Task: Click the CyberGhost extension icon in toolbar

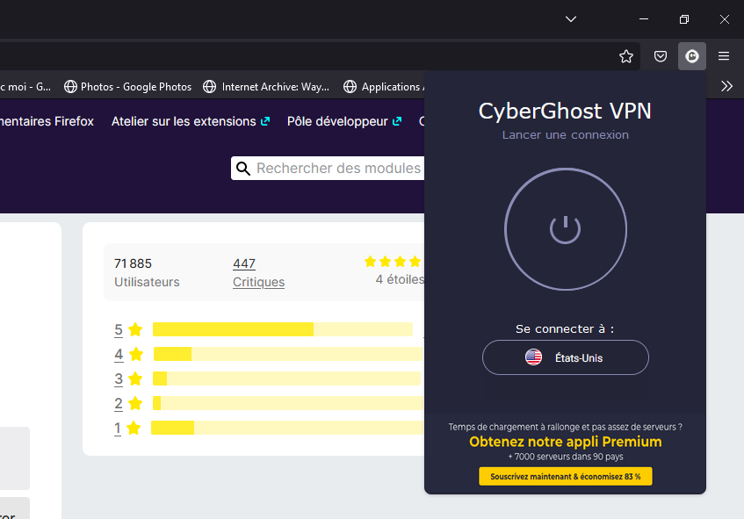Action: click(692, 56)
